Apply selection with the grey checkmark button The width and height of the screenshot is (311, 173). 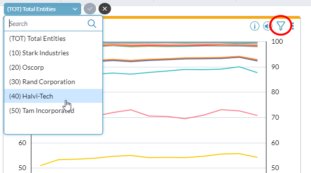point(90,9)
